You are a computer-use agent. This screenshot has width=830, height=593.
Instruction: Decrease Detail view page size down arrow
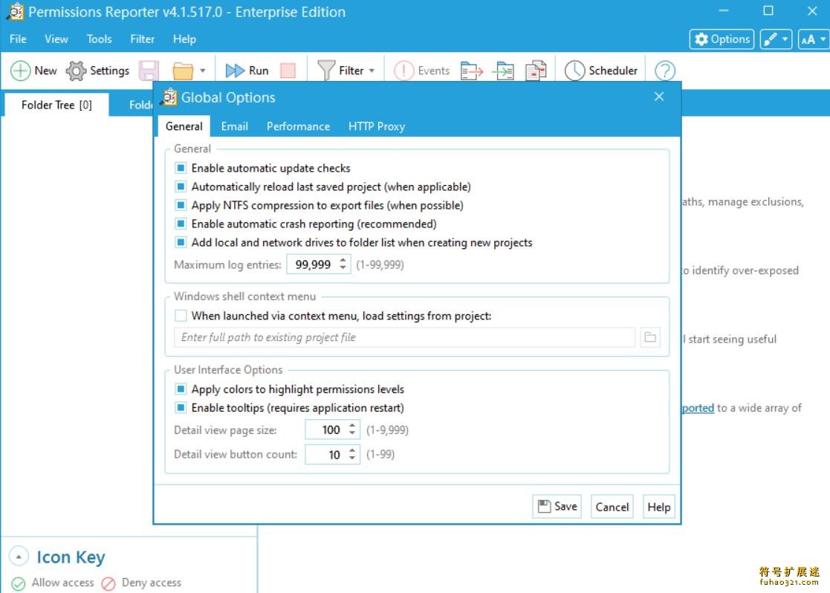tap(352, 434)
